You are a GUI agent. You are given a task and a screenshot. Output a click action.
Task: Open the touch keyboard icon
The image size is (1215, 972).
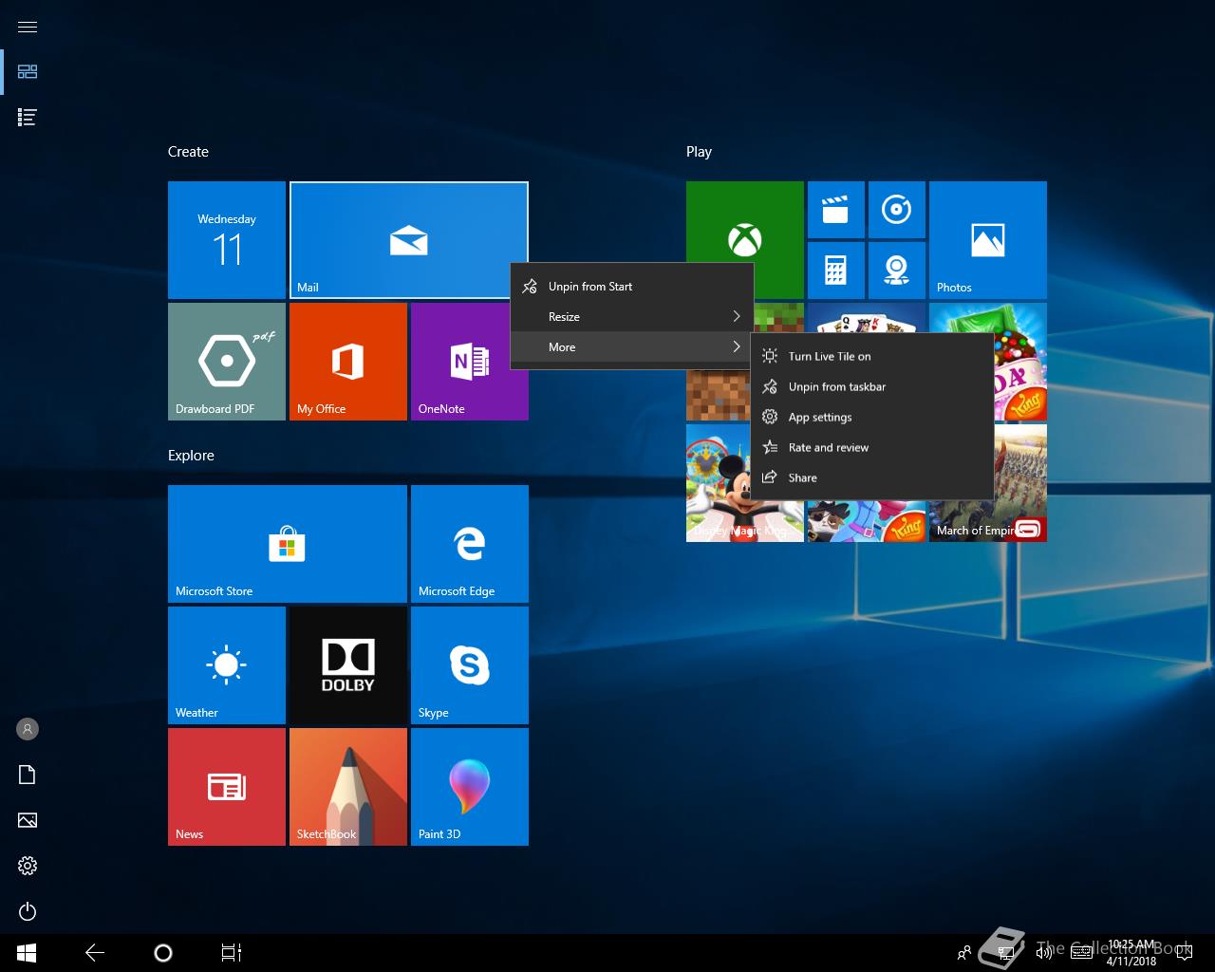pos(1081,953)
